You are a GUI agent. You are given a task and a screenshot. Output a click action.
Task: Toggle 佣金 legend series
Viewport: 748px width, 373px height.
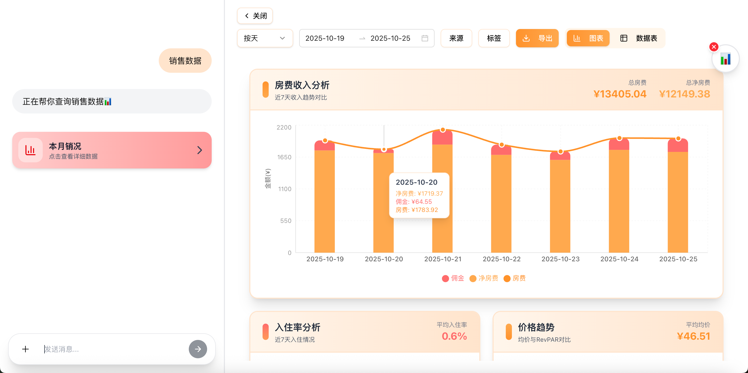point(453,278)
